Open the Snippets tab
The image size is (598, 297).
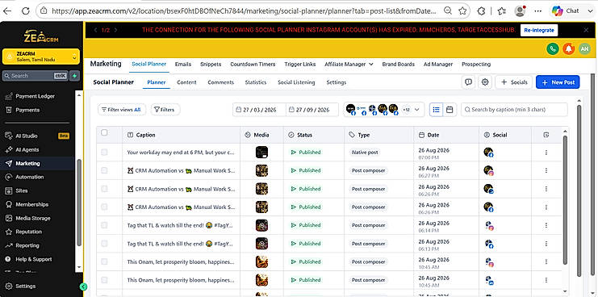[211, 65]
